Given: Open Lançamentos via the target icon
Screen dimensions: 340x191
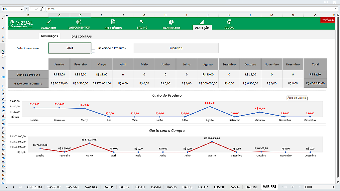Looking at the screenshot, I should tap(79, 22).
